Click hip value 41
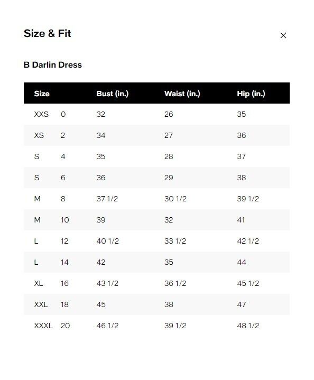 click(x=241, y=220)
